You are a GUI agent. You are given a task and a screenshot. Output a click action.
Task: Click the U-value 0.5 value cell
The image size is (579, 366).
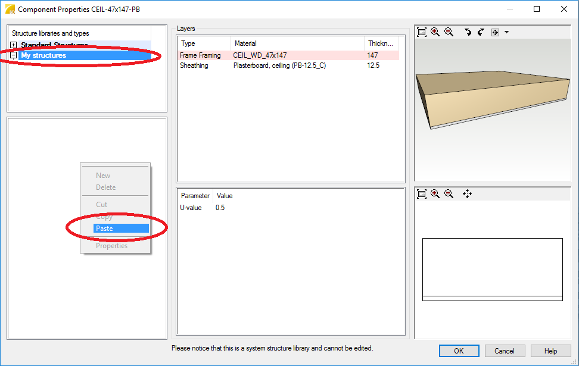tap(220, 208)
